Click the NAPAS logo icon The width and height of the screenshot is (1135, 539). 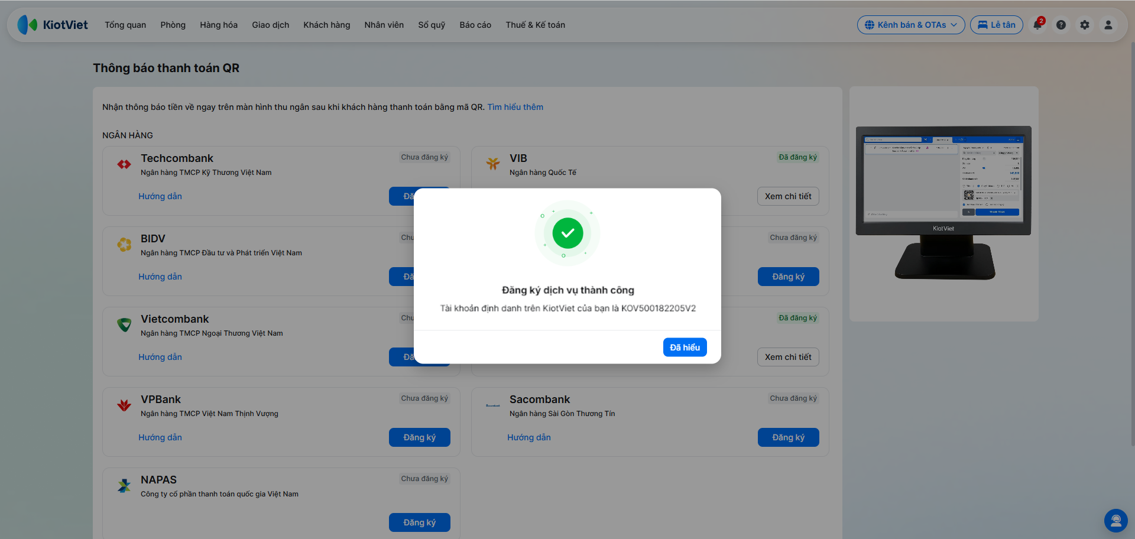124,485
